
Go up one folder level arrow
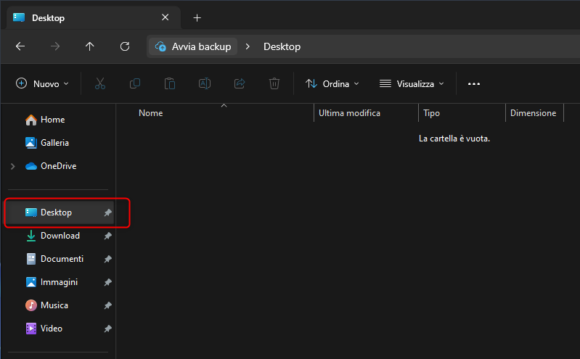[x=90, y=46]
